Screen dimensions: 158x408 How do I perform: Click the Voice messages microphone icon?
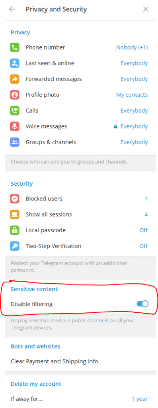(x=15, y=126)
